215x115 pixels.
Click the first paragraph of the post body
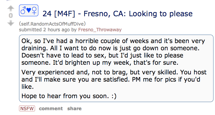coord(113,52)
